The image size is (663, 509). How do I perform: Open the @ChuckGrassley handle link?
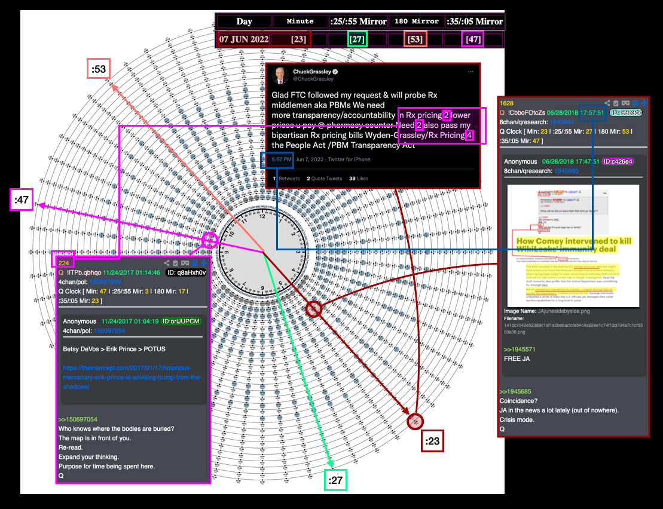click(313, 79)
